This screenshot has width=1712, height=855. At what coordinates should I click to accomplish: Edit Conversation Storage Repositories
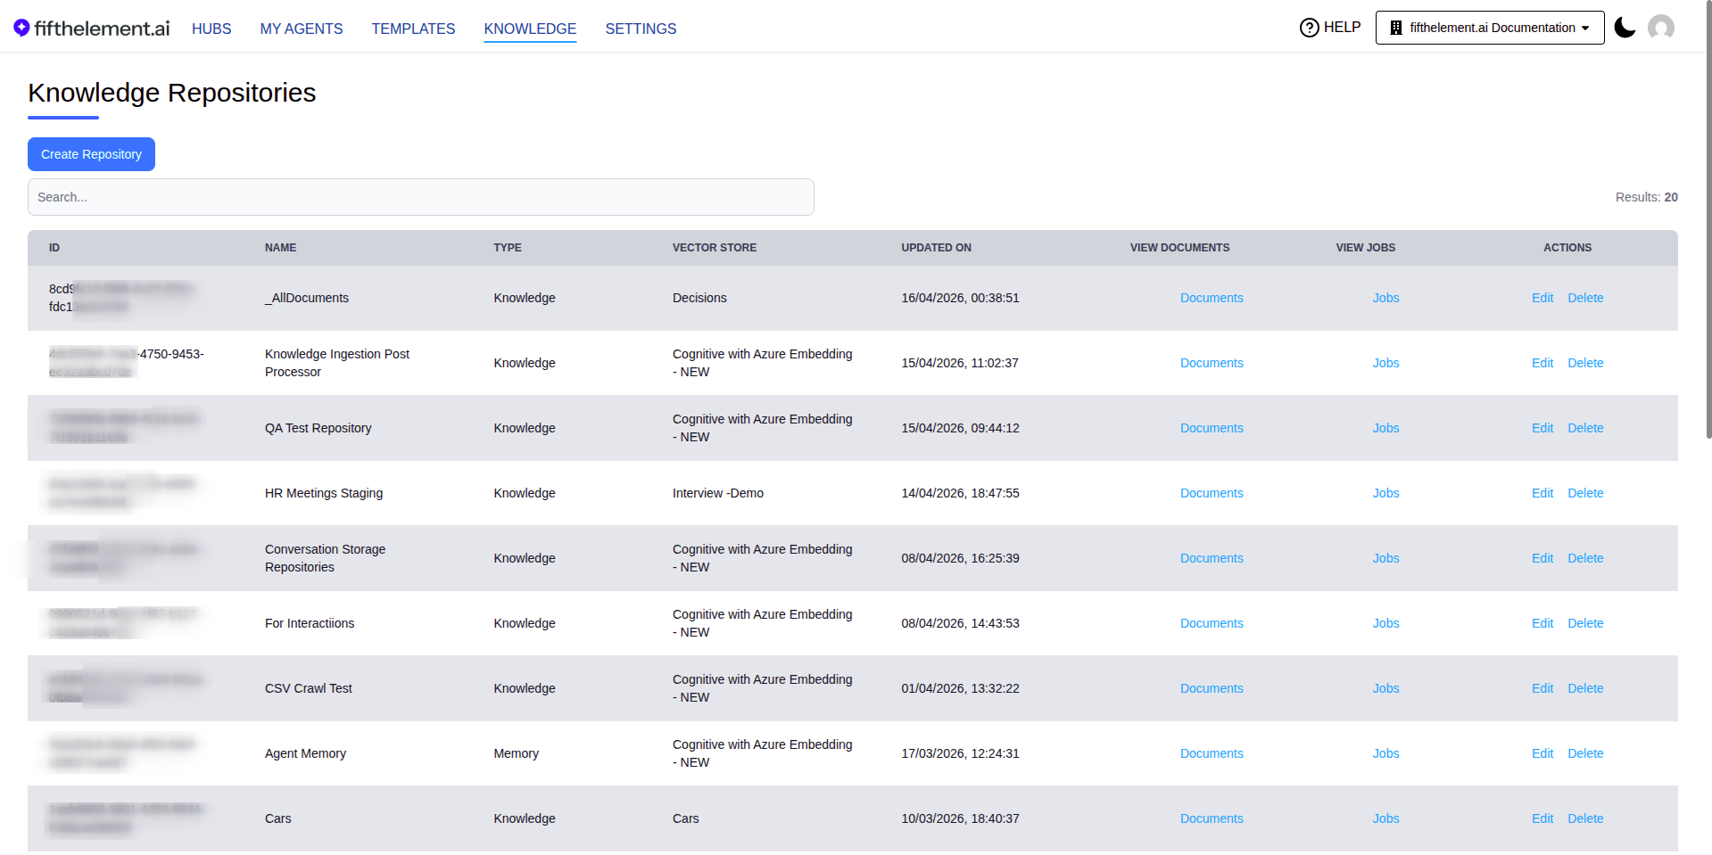coord(1542,558)
